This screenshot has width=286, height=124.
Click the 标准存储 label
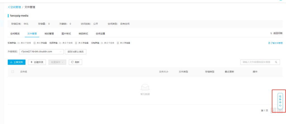pyautogui.click(x=12, y=43)
